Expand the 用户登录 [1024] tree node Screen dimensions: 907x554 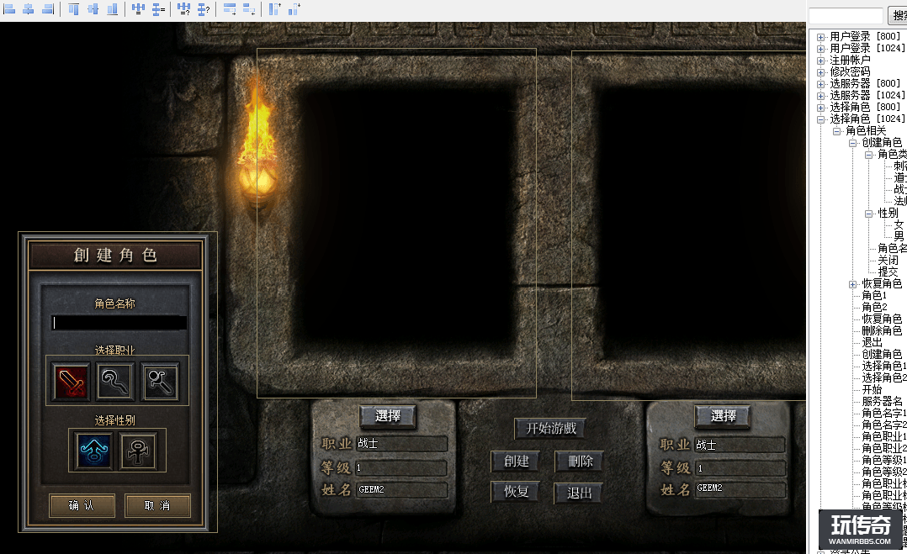click(820, 49)
